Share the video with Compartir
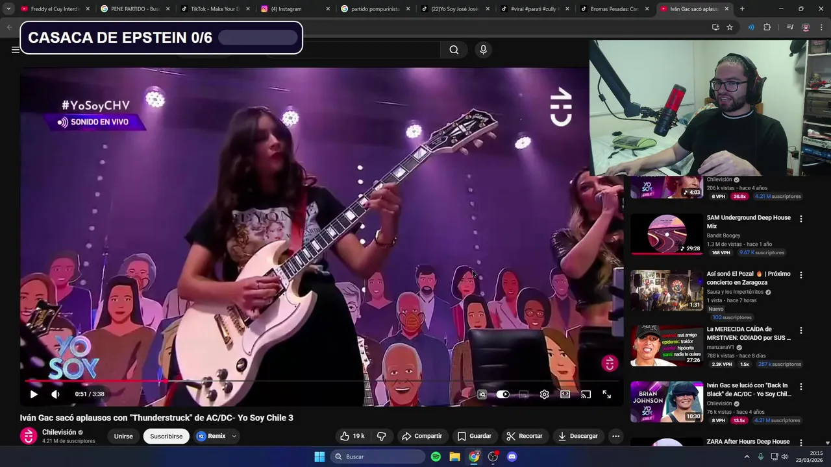Viewport: 831px width, 467px height. click(x=421, y=436)
